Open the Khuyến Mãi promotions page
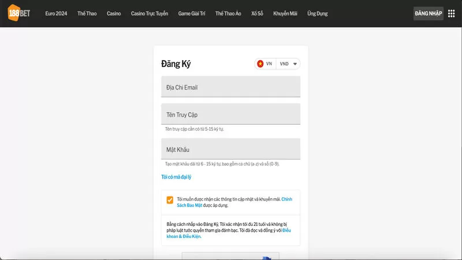Viewport: 462px width, 260px height. pyautogui.click(x=285, y=13)
